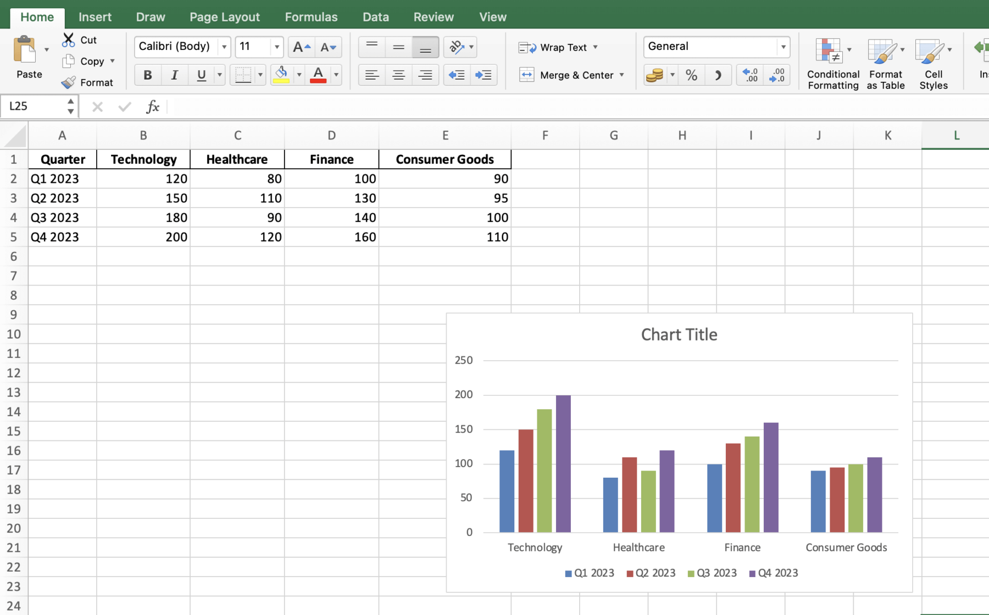Click the Wrap Text button

pos(558,47)
